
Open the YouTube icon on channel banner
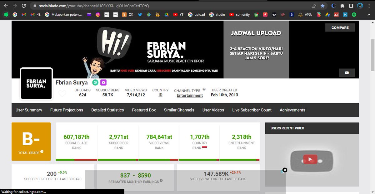click(x=347, y=73)
